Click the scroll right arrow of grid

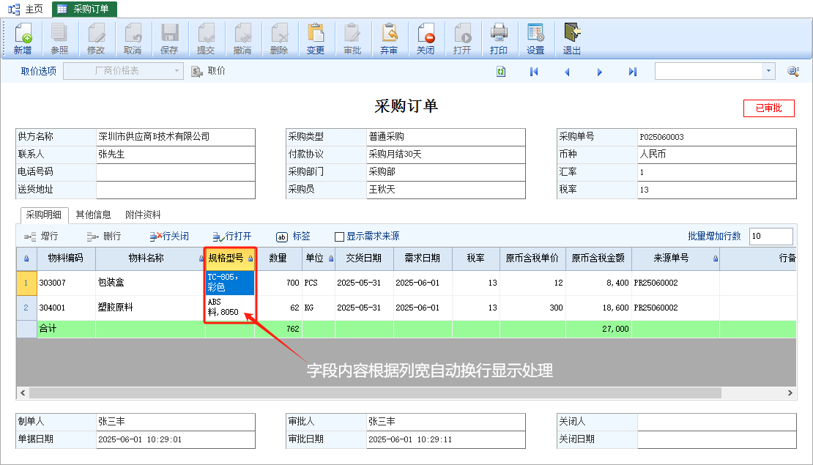[790, 393]
